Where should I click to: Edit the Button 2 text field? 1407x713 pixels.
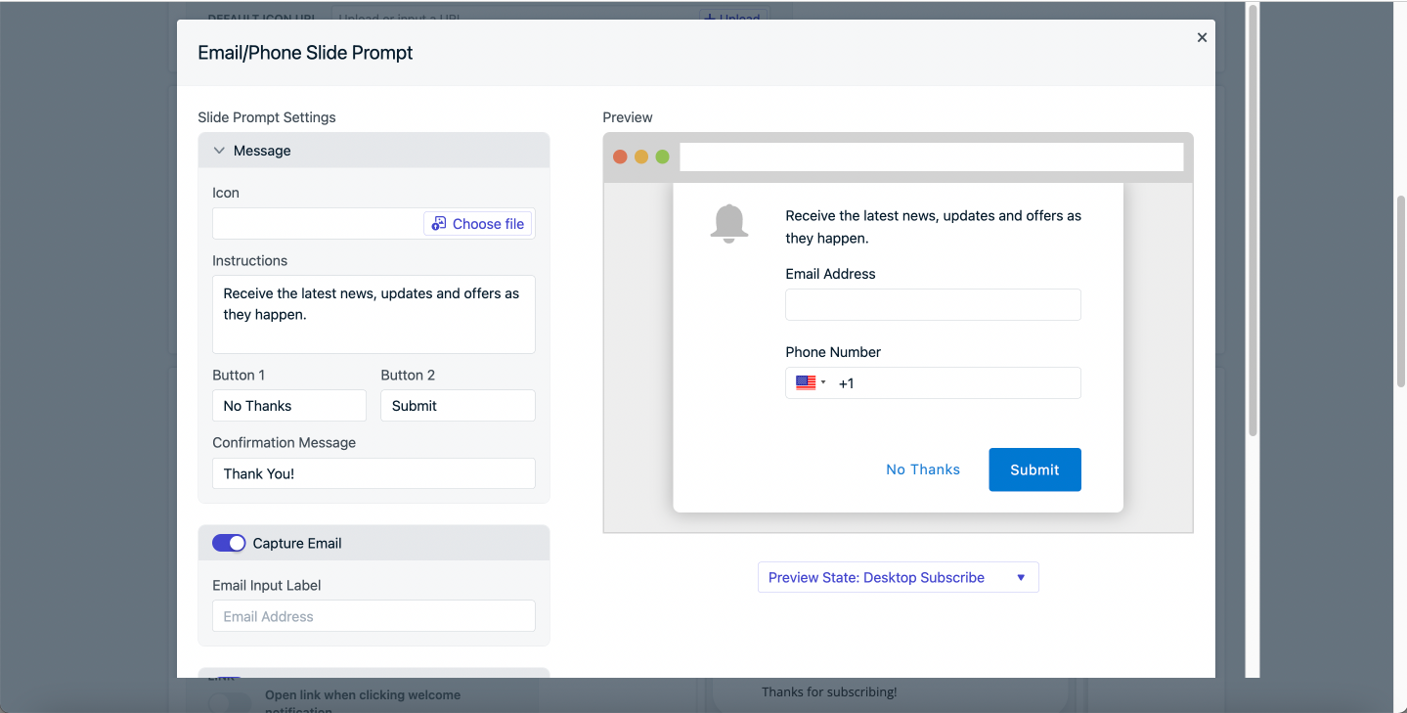pos(458,406)
